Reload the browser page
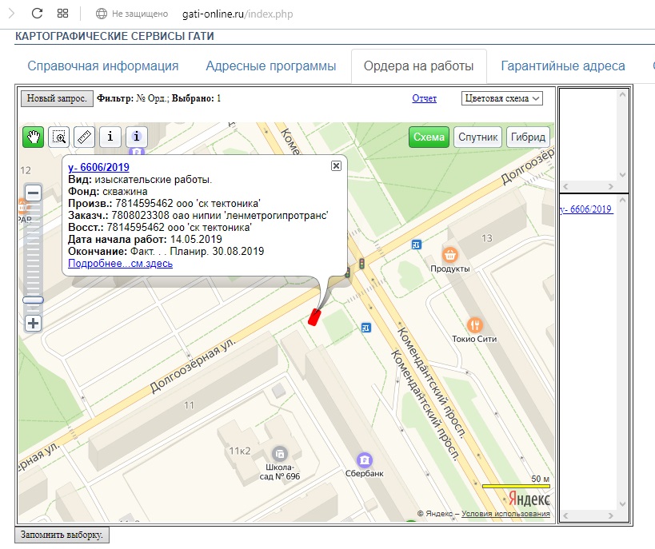Screen dimensions: 655x549 (x=37, y=14)
